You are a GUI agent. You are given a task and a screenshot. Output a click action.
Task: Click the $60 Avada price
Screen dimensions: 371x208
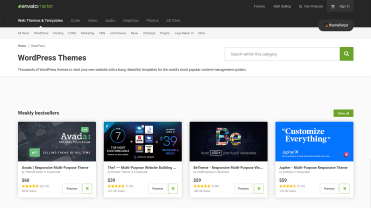click(x=25, y=180)
